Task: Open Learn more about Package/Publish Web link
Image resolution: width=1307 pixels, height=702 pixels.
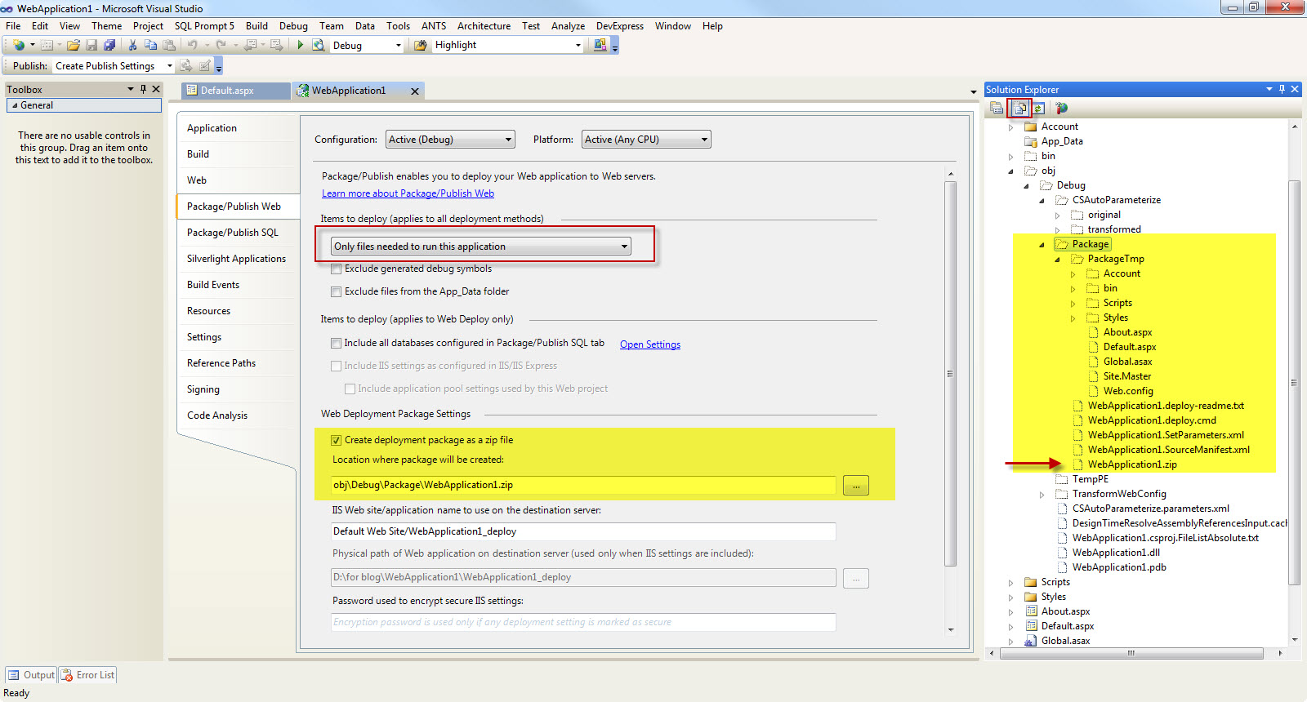Action: pyautogui.click(x=408, y=193)
